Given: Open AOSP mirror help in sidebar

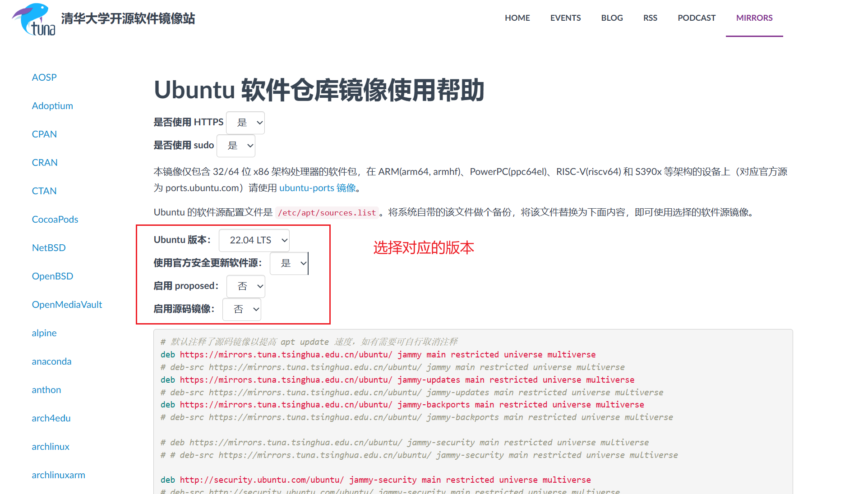Looking at the screenshot, I should 44,78.
